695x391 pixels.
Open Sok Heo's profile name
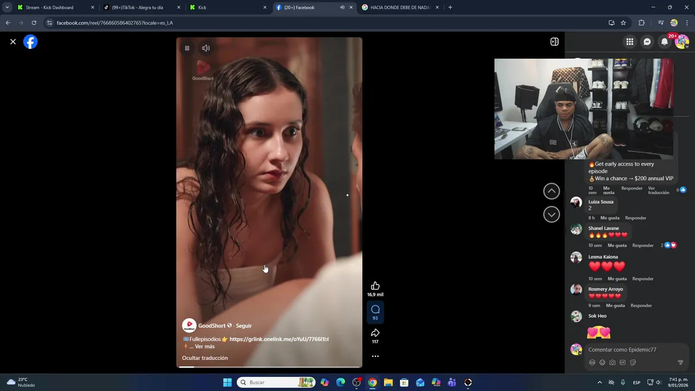coord(597,316)
